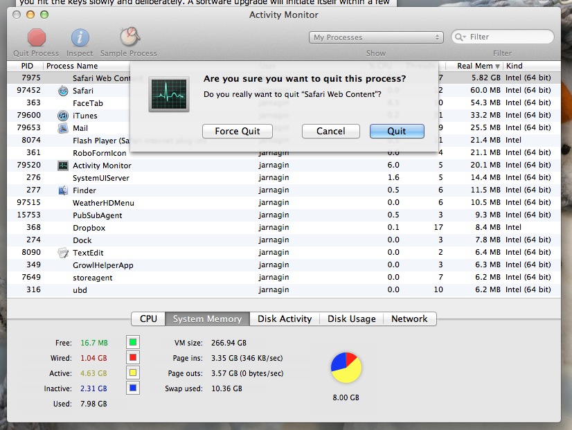Switch to the Network tab
The width and height of the screenshot is (572, 430).
(409, 319)
